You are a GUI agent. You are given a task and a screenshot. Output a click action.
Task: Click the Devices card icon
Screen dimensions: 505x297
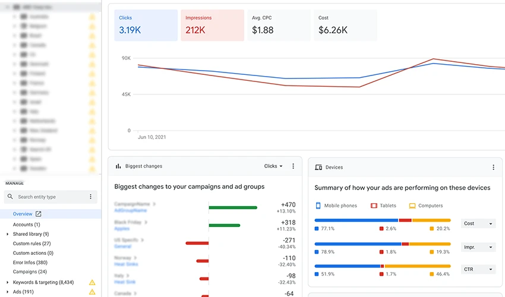pyautogui.click(x=318, y=167)
